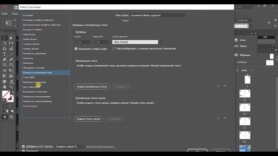
Task: Open the stroke style dropdown at top right
Action: pos(251,26)
